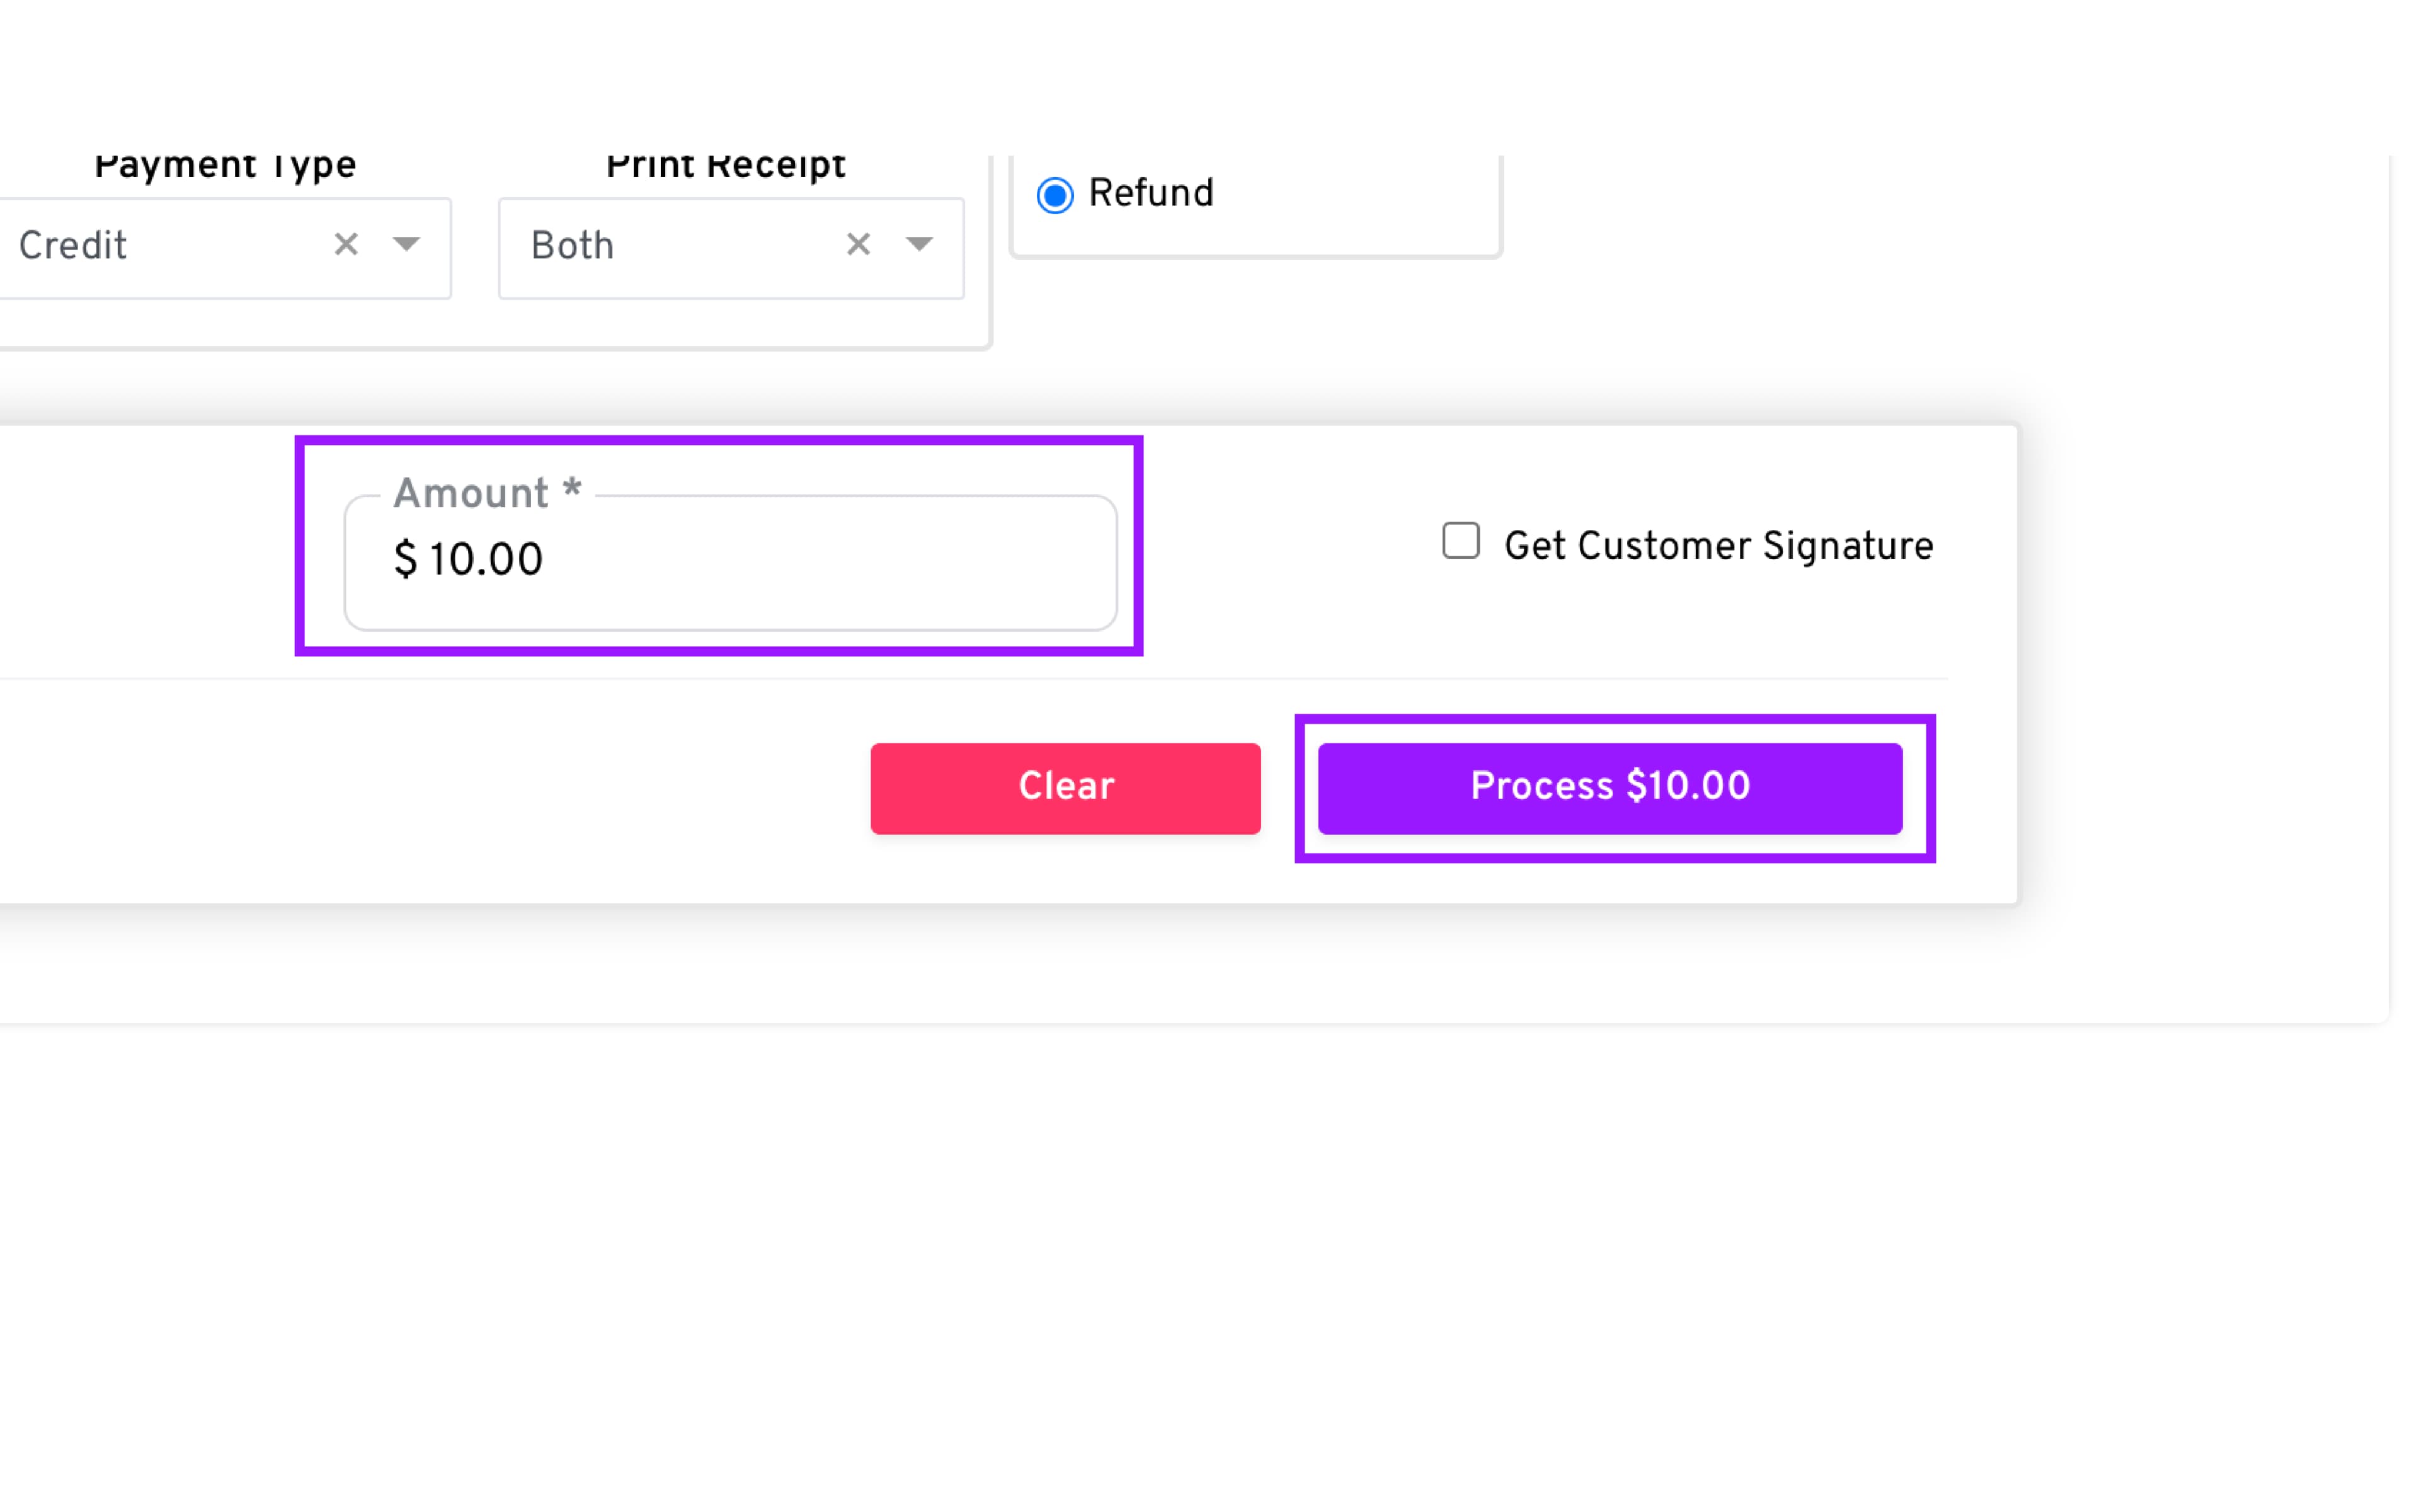Clear the Both print receipt selection

[x=857, y=244]
